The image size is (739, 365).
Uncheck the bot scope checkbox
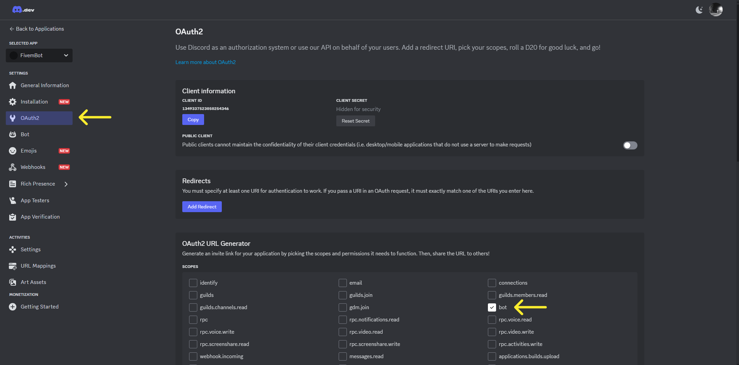click(x=492, y=307)
